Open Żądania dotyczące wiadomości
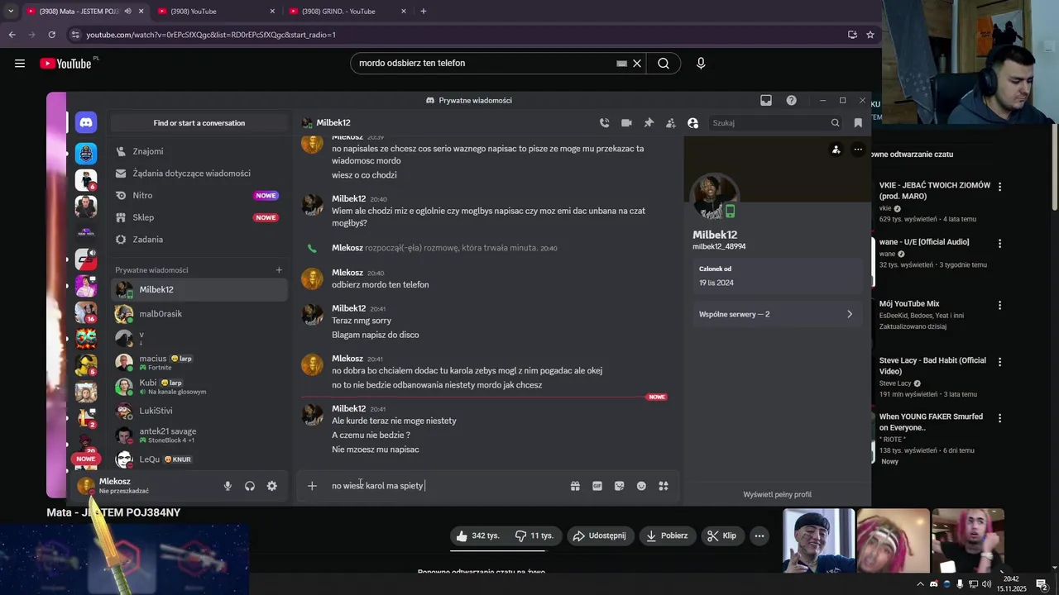The height and width of the screenshot is (595, 1059). point(199,174)
